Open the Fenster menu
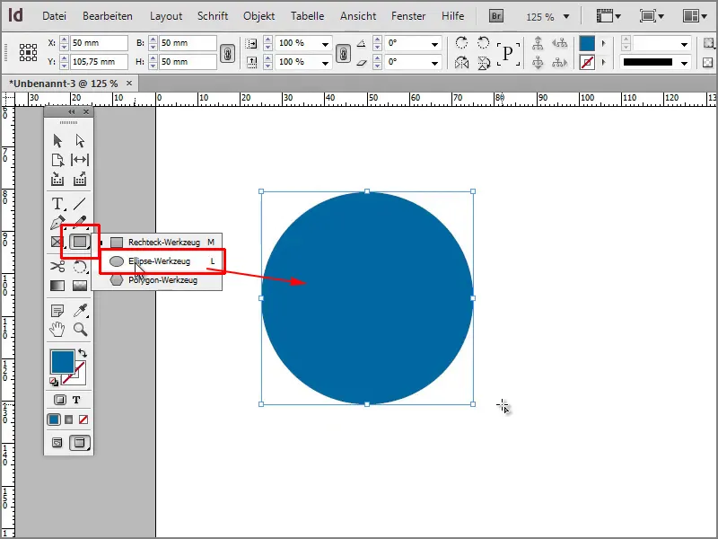Screen dimensions: 718x539 point(408,15)
